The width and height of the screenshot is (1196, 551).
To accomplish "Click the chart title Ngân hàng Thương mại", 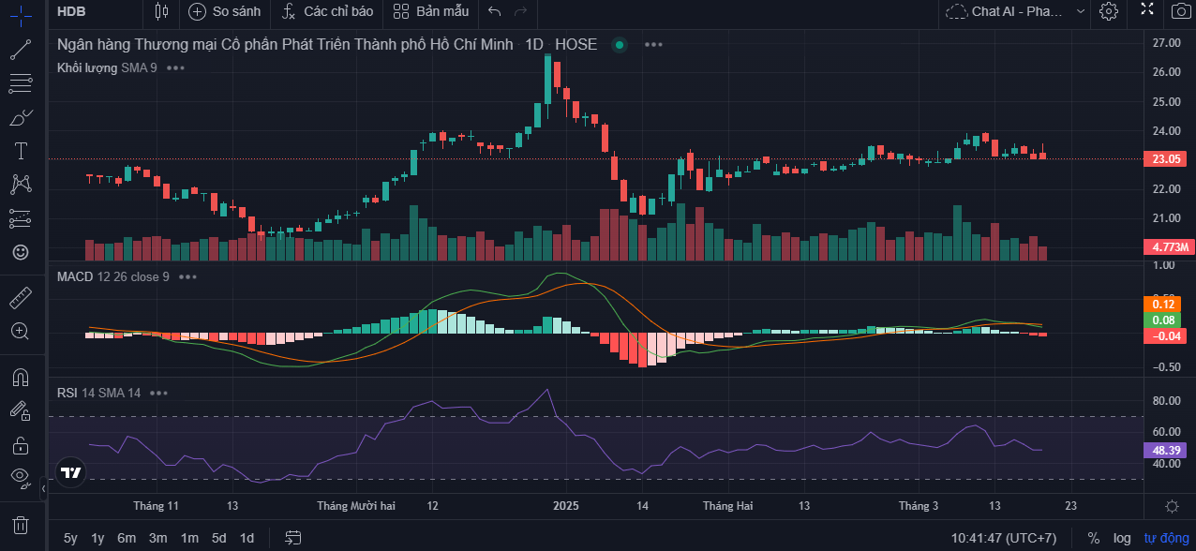I will (285, 44).
